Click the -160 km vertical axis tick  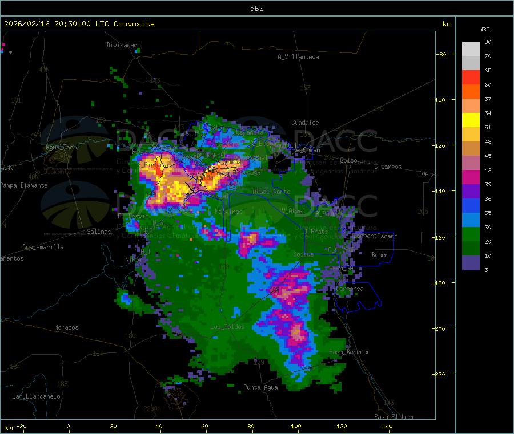pyautogui.click(x=439, y=237)
